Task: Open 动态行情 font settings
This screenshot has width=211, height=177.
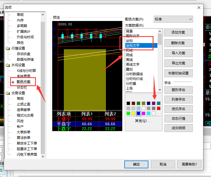Action: click(178, 119)
